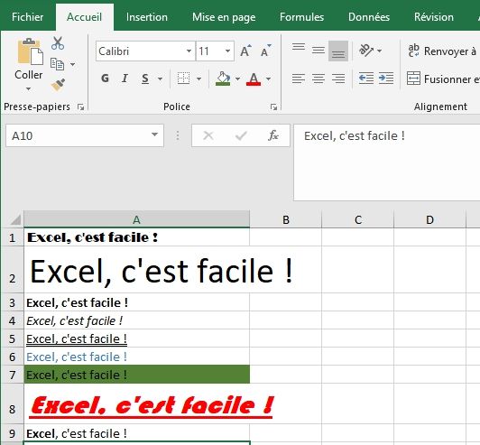Select row 2 header
The height and width of the screenshot is (445, 480).
click(x=13, y=270)
